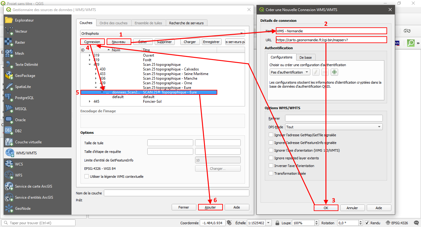Check Inverser l'axe d'orientation
This screenshot has width=421, height=227.
(271, 165)
